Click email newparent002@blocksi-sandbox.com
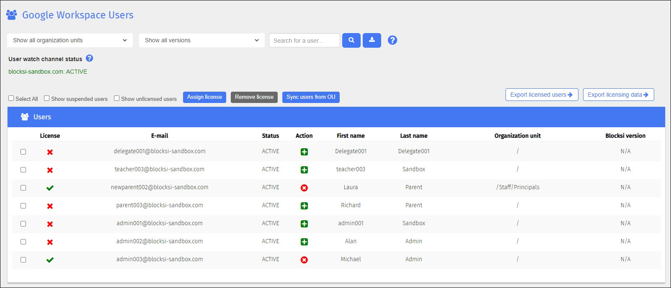Screen dimensions: 671x288 pyautogui.click(x=160, y=187)
